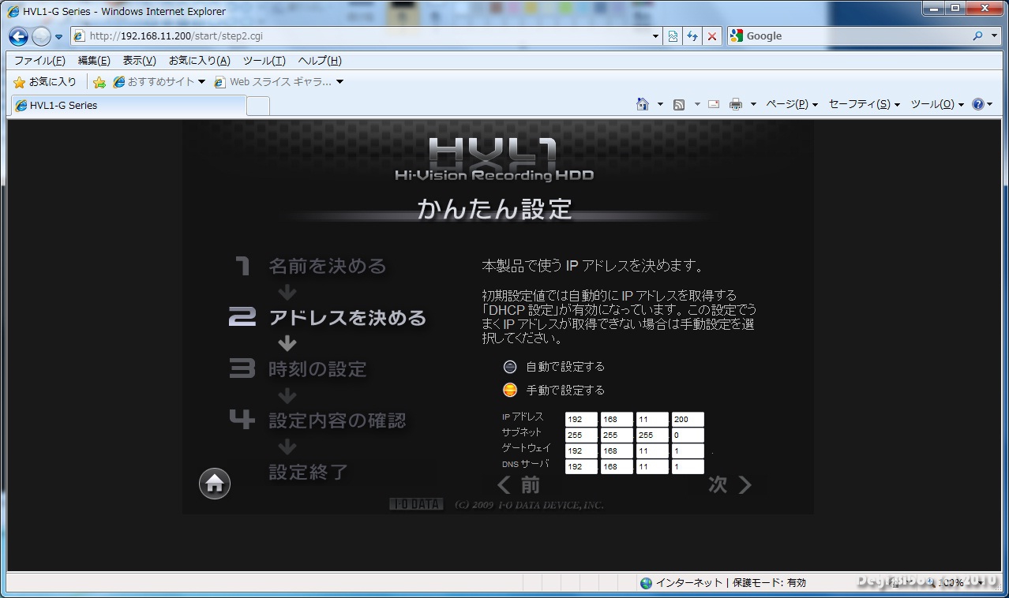Click the DNS サーバ field showing 168
The height and width of the screenshot is (598, 1009).
(x=617, y=467)
